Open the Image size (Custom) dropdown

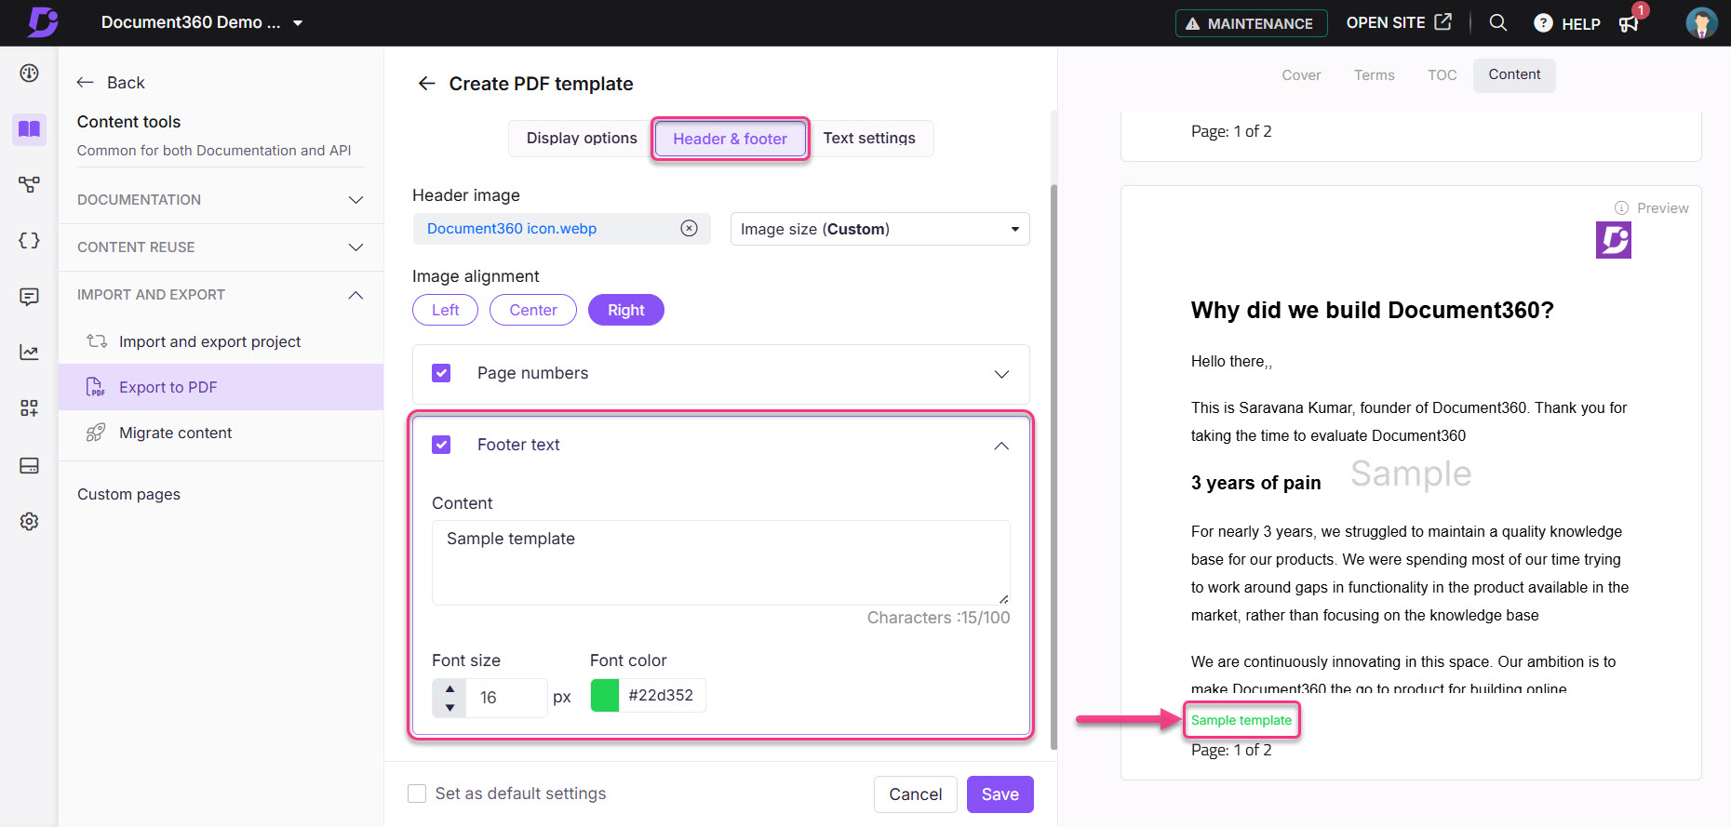880,229
